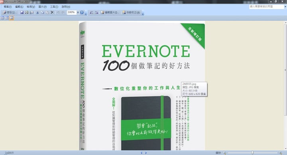
Task: Click the zoom out magnifier icon
Action: click(x=224, y=153)
